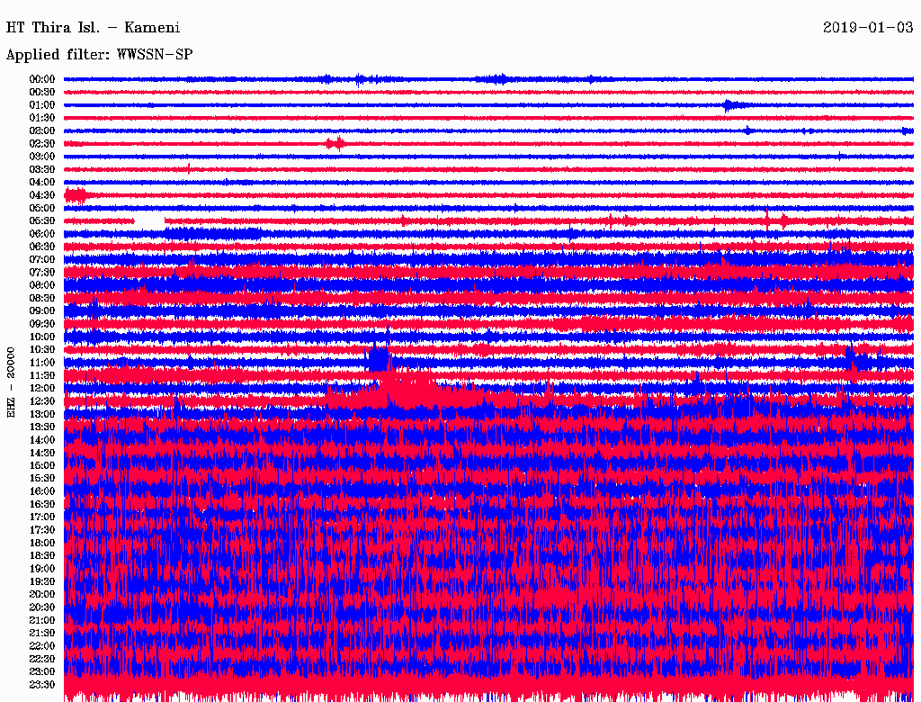
Task: Select the 10:00 time label
Action: click(x=42, y=337)
